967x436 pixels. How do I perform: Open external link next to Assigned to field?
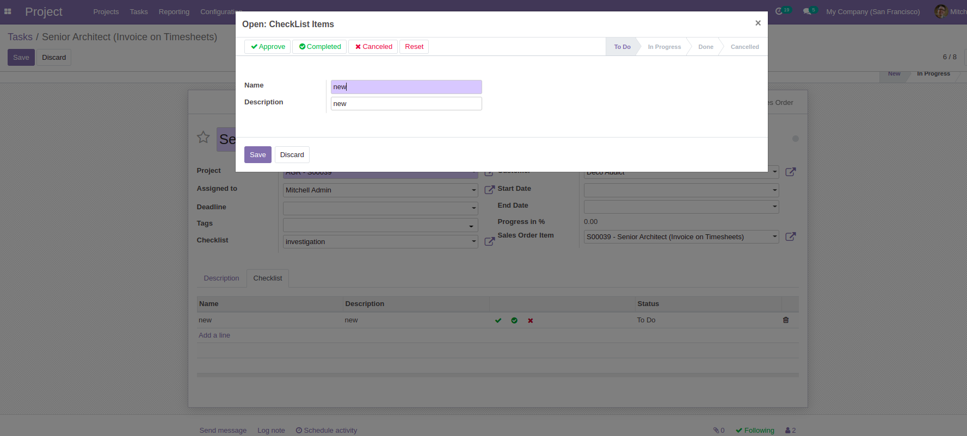(489, 190)
